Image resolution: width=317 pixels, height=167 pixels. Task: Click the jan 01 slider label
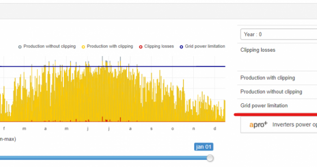[x=204, y=147]
